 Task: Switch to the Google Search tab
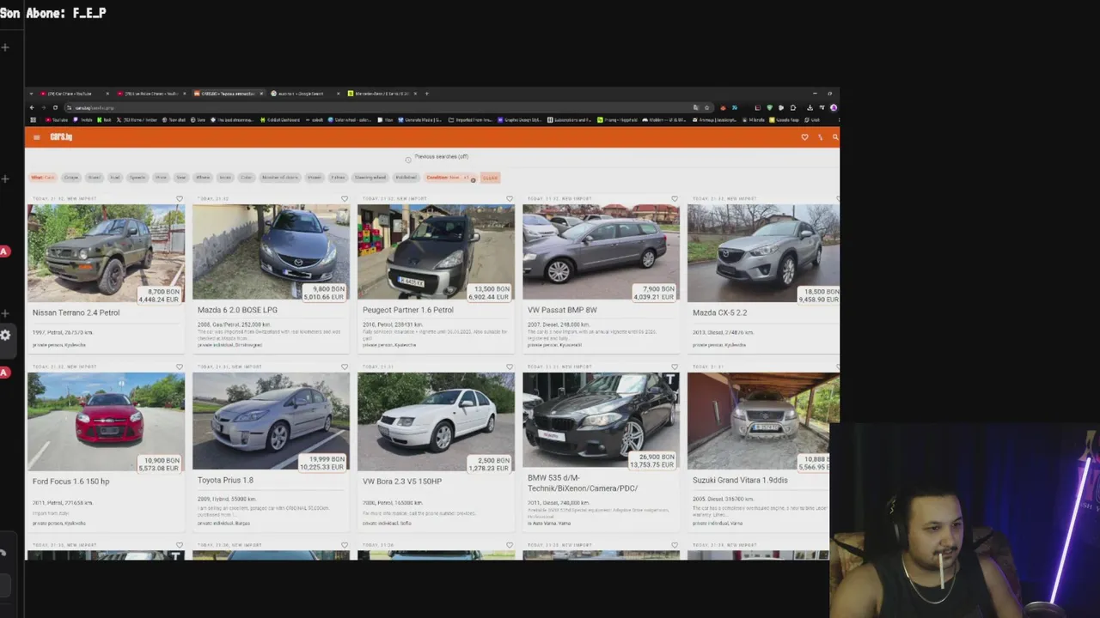tap(306, 94)
